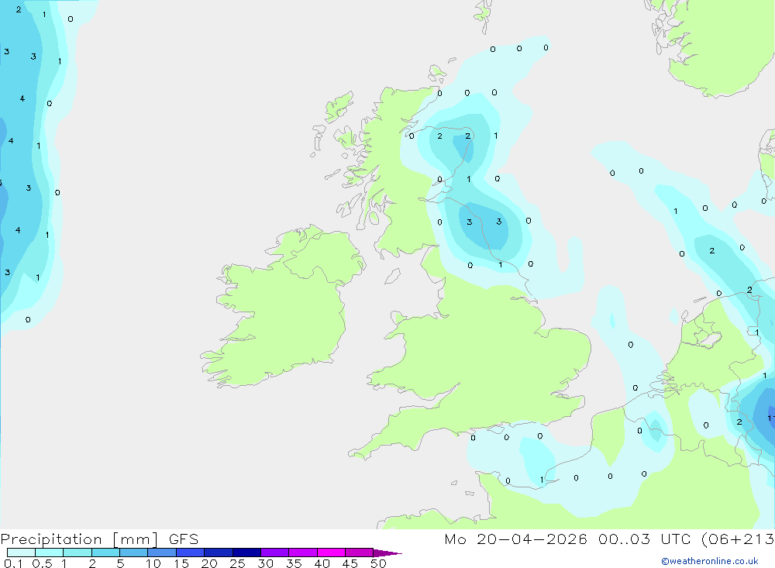Click the "25" legend tick label

click(x=237, y=563)
